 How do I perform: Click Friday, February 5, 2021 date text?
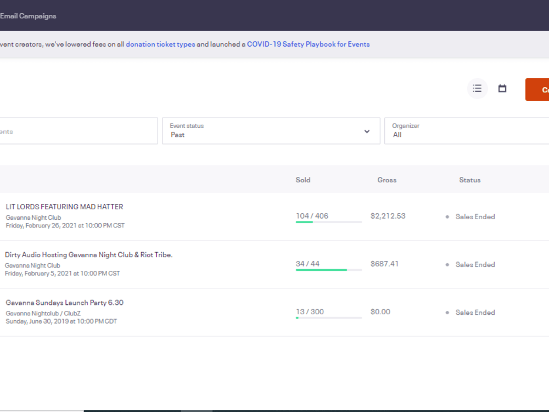(x=63, y=273)
